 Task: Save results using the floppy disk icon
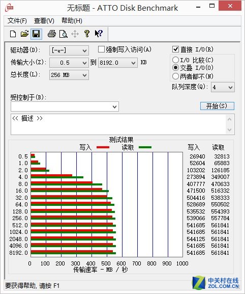click(36, 34)
